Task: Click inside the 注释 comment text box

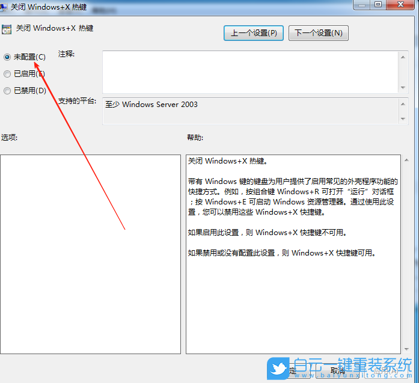Action: [x=251, y=72]
